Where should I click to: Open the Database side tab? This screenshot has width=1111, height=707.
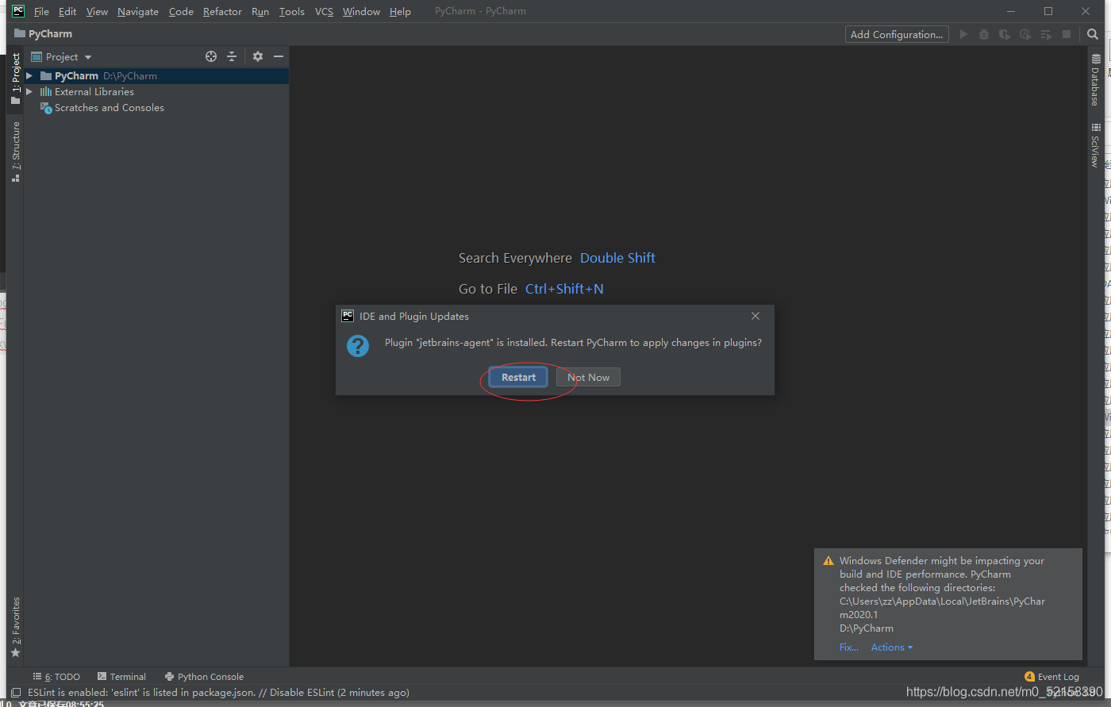(x=1095, y=79)
